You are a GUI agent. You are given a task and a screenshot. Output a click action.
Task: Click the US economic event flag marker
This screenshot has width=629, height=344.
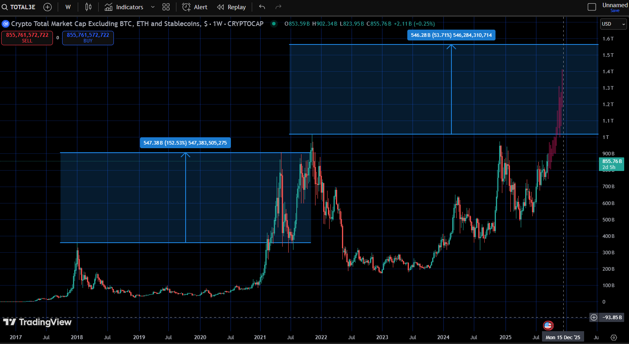pos(548,326)
